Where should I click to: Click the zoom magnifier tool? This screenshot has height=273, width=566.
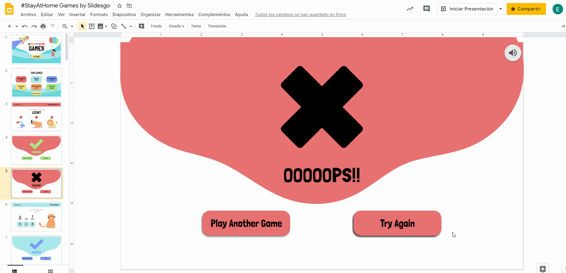pyautogui.click(x=65, y=26)
